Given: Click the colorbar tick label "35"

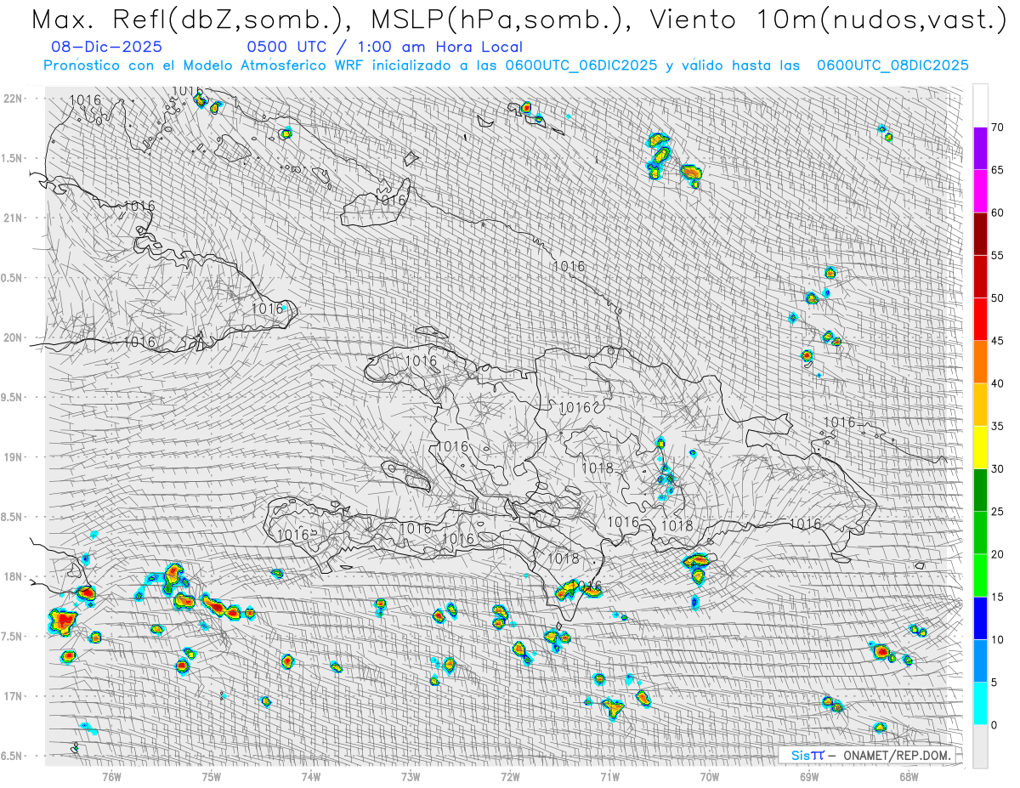Looking at the screenshot, I should pos(998,426).
